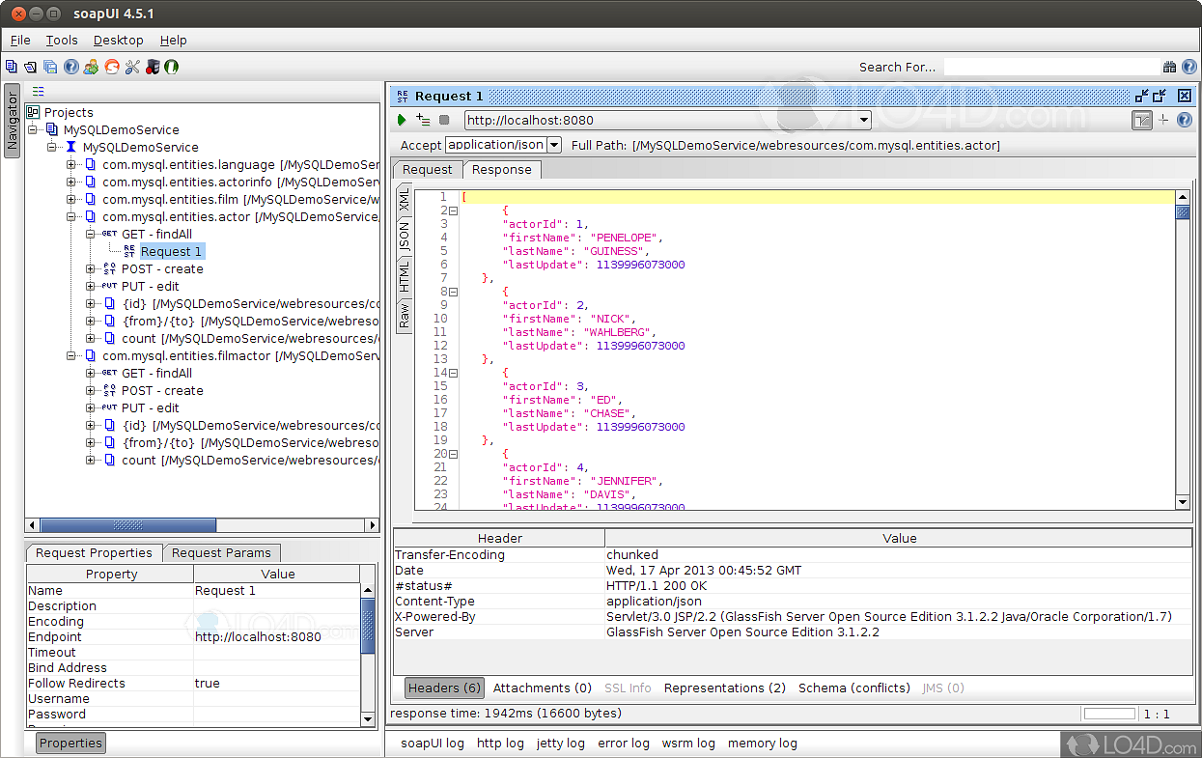This screenshot has height=758, width=1202.
Task: Toggle the request tab layout button
Action: 1142,120
